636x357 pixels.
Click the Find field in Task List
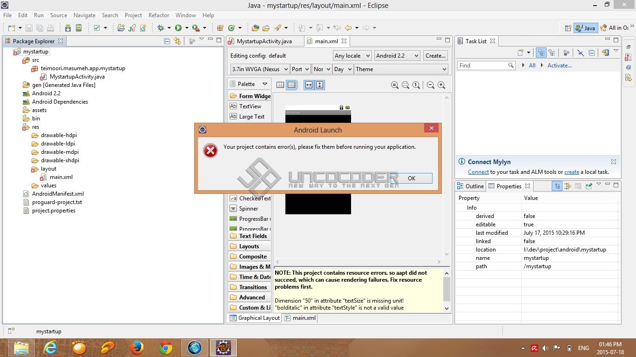(486, 66)
